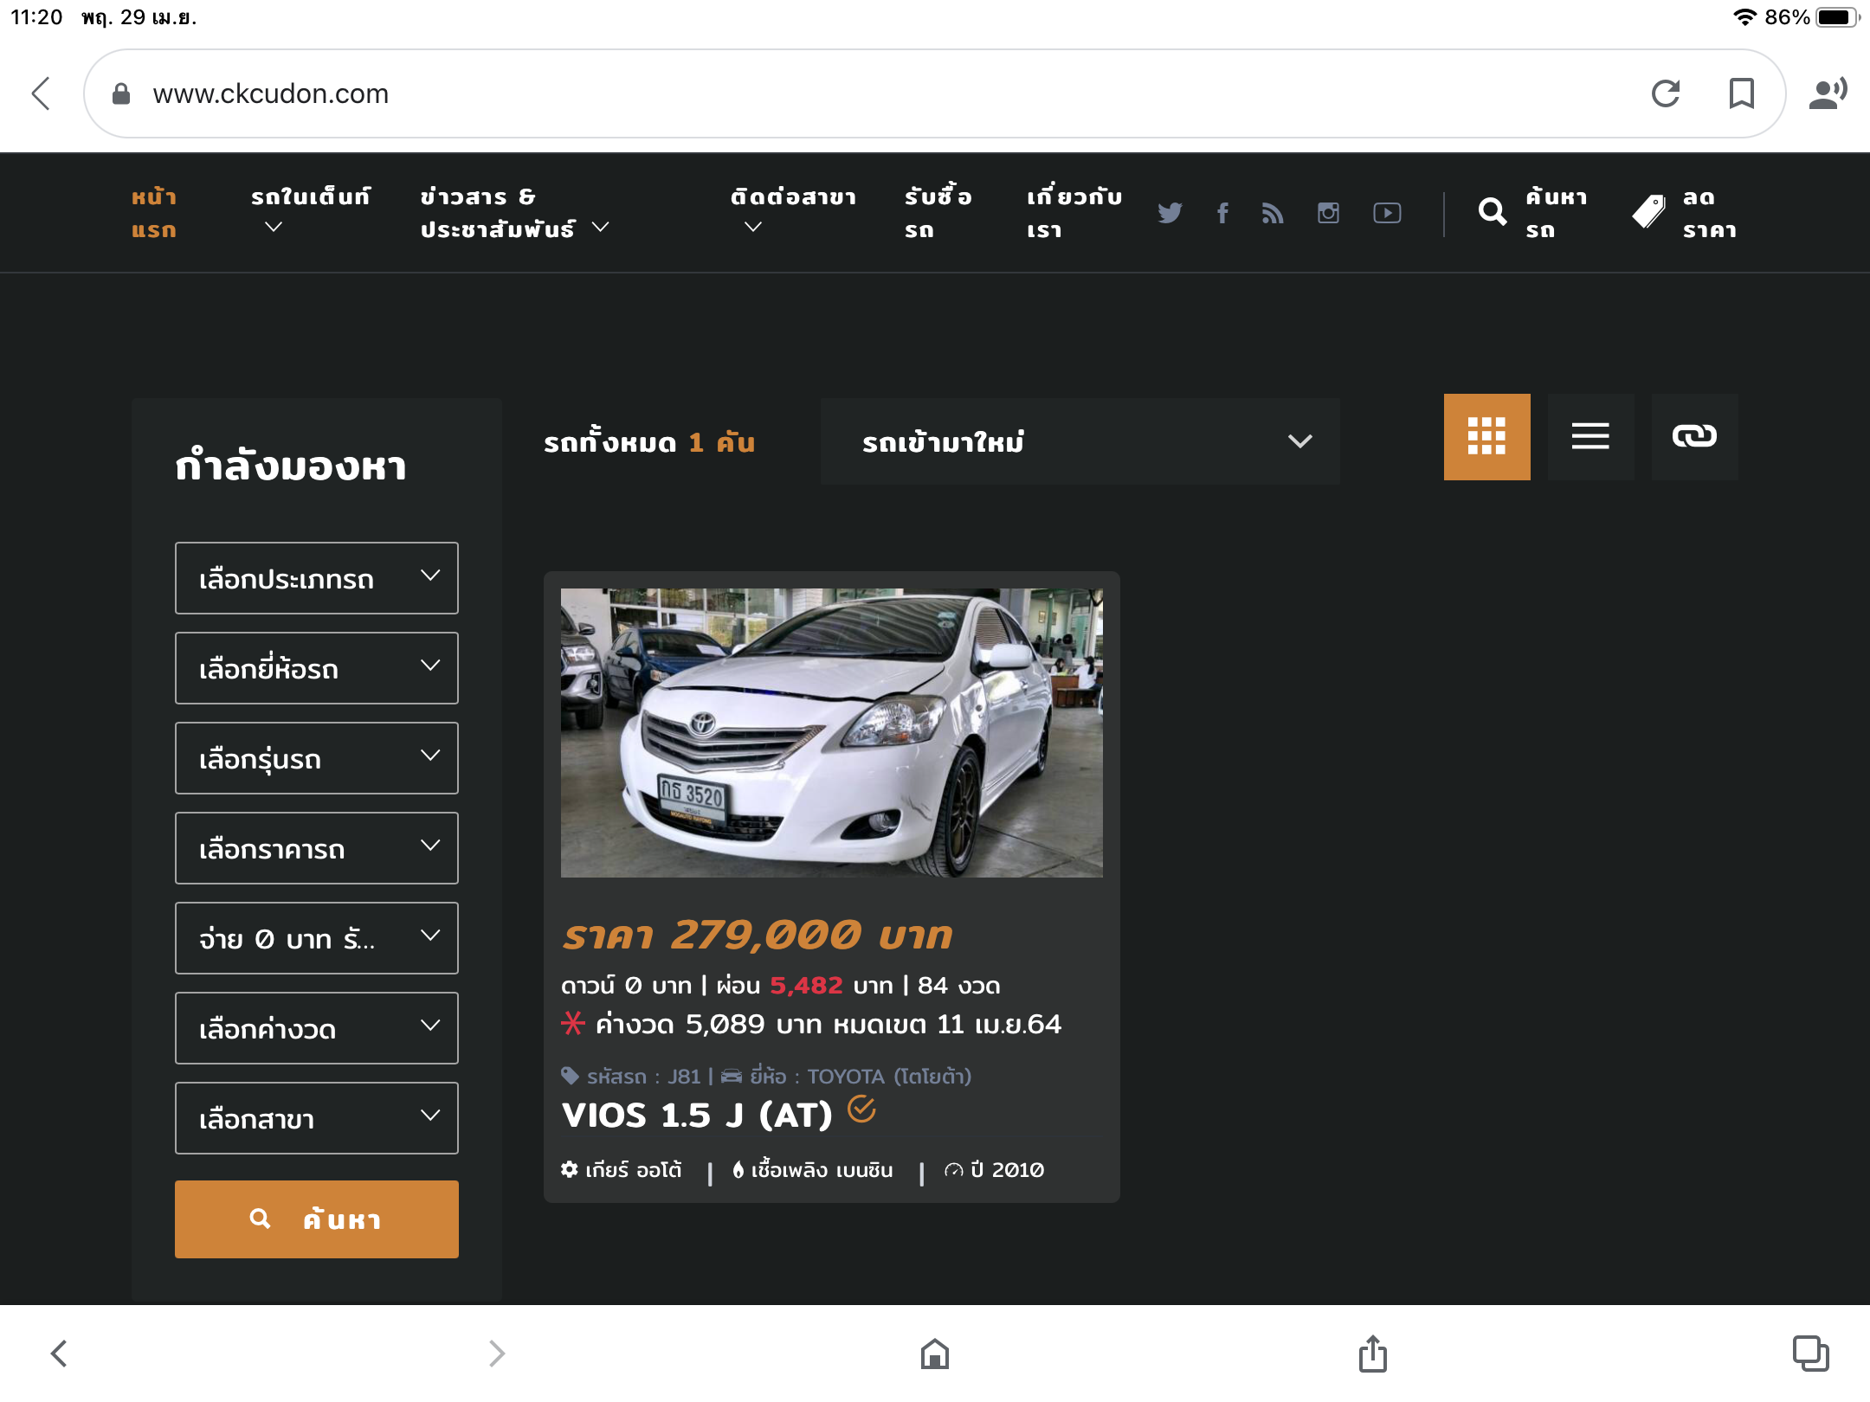Click the share icon in bottom bar

[x=1372, y=1354]
